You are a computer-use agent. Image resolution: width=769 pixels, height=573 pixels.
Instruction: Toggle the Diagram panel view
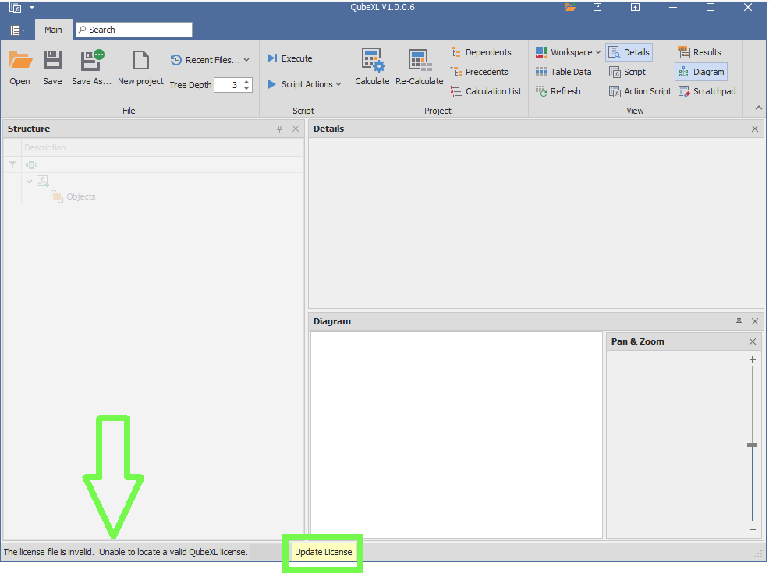tap(701, 72)
